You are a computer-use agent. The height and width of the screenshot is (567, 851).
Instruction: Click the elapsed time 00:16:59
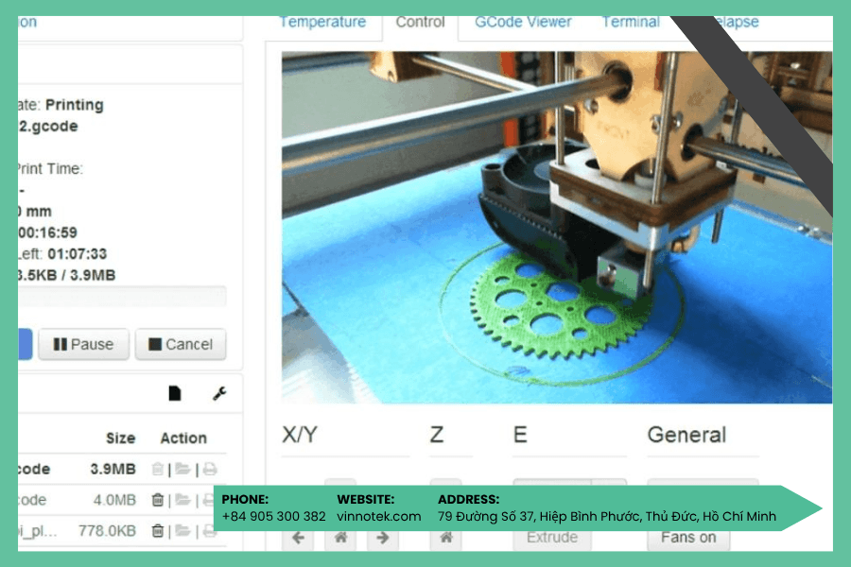tap(48, 232)
